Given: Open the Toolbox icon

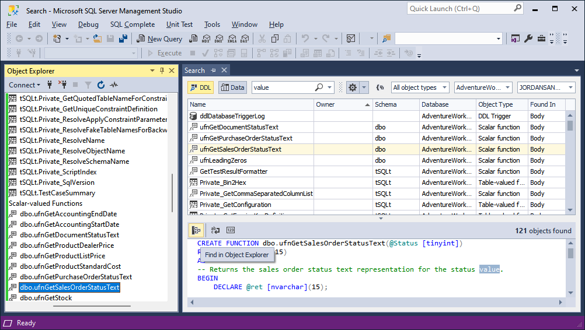Looking at the screenshot, I should pyautogui.click(x=541, y=38).
